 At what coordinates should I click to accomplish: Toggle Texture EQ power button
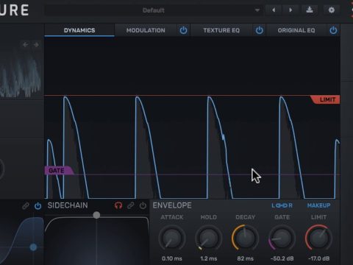(260, 30)
